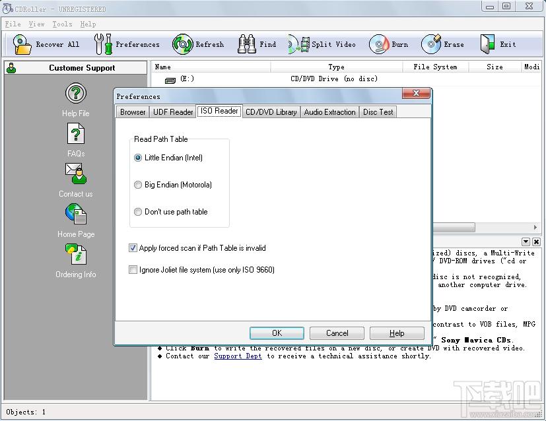Click the Exit door icon
Screen dimensions: 546x421
pos(487,44)
